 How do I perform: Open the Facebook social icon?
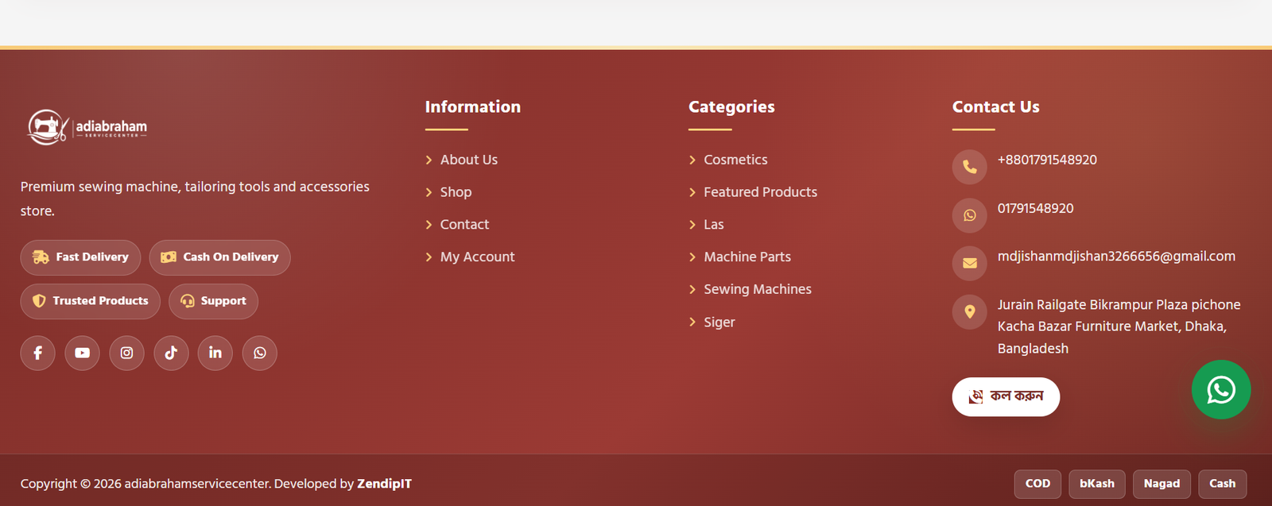[37, 353]
